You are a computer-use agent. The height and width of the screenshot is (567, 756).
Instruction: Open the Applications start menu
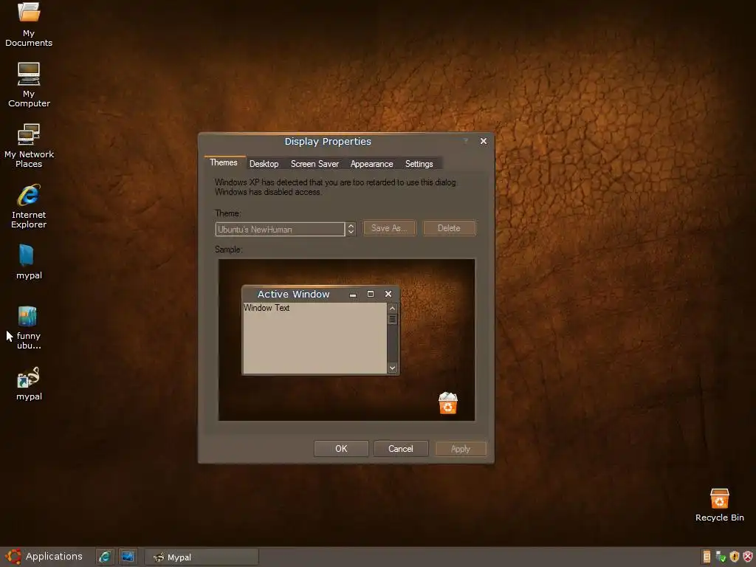click(44, 557)
